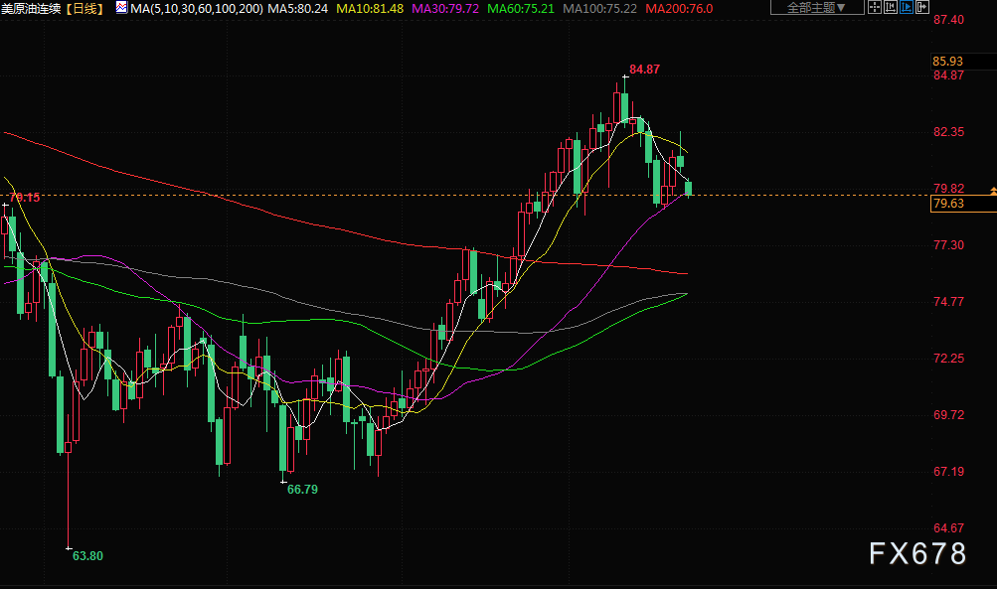Screen dimensions: 997x589
Task: Click the 74.77 axis label
Action: tap(948, 302)
